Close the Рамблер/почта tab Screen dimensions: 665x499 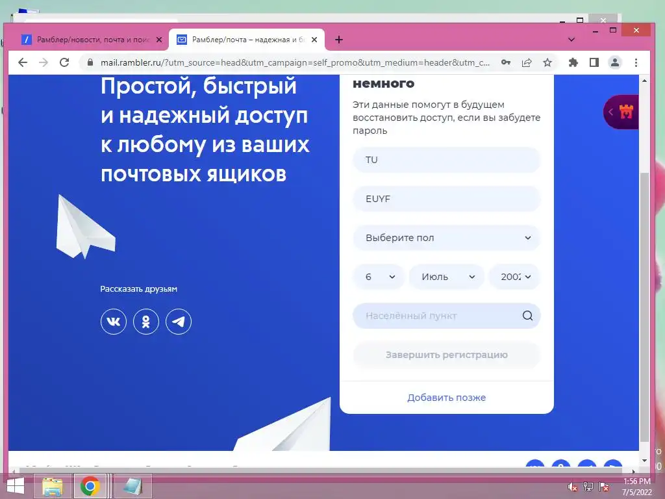point(314,40)
